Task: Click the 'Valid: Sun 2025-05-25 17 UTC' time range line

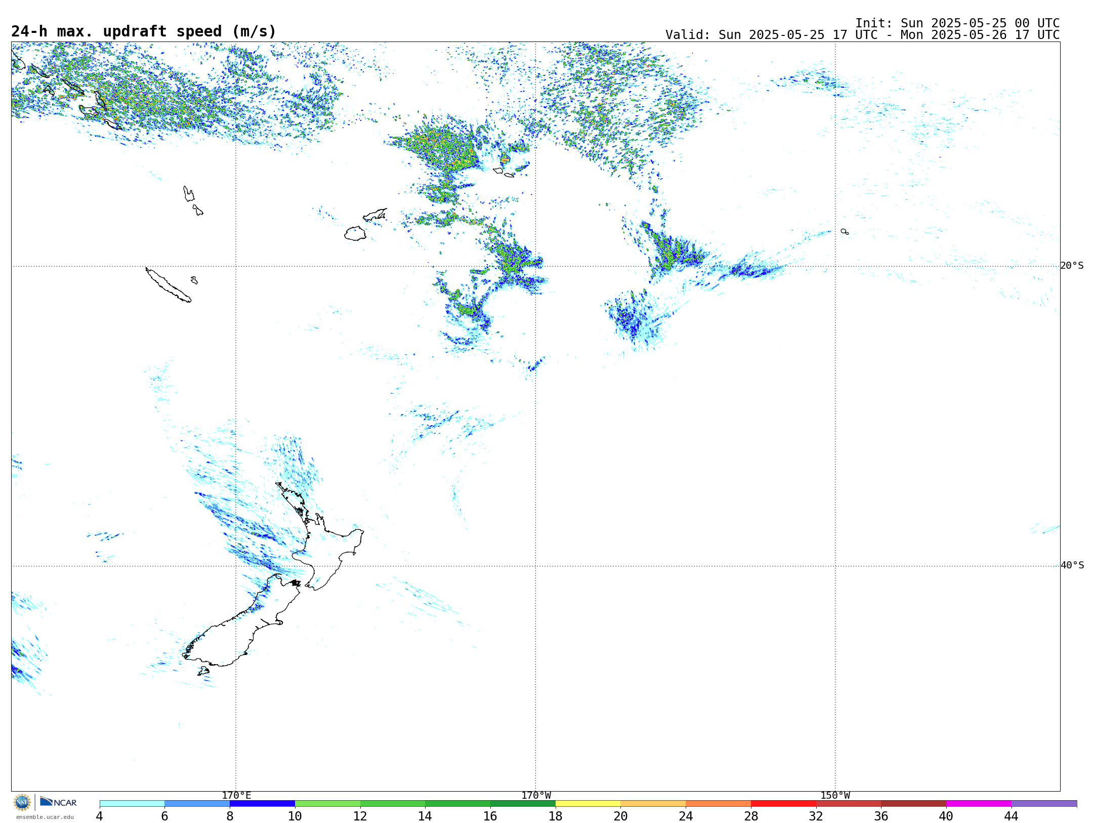Action: pos(862,35)
